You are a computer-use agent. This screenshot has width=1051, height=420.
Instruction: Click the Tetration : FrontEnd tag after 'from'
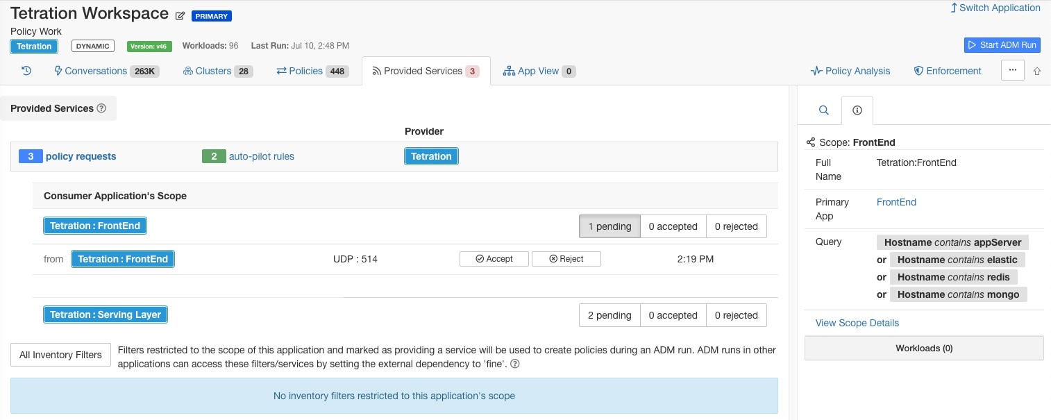click(123, 259)
